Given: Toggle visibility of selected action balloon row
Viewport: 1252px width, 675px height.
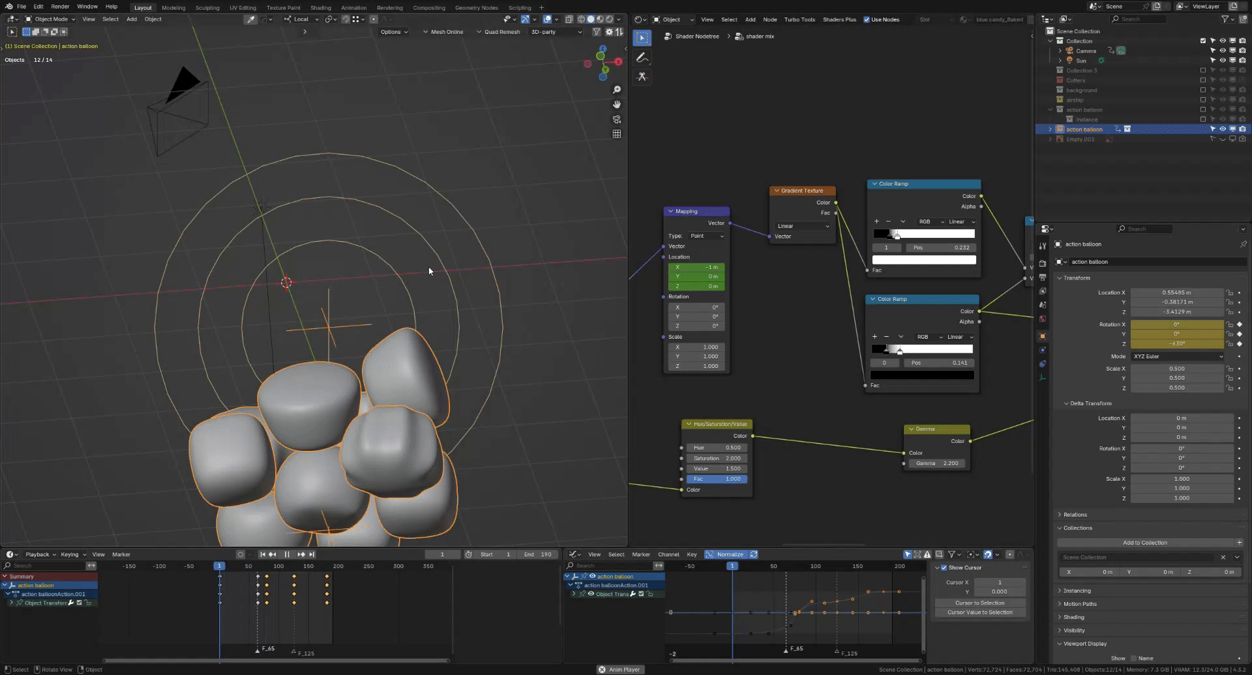Looking at the screenshot, I should [x=1223, y=129].
